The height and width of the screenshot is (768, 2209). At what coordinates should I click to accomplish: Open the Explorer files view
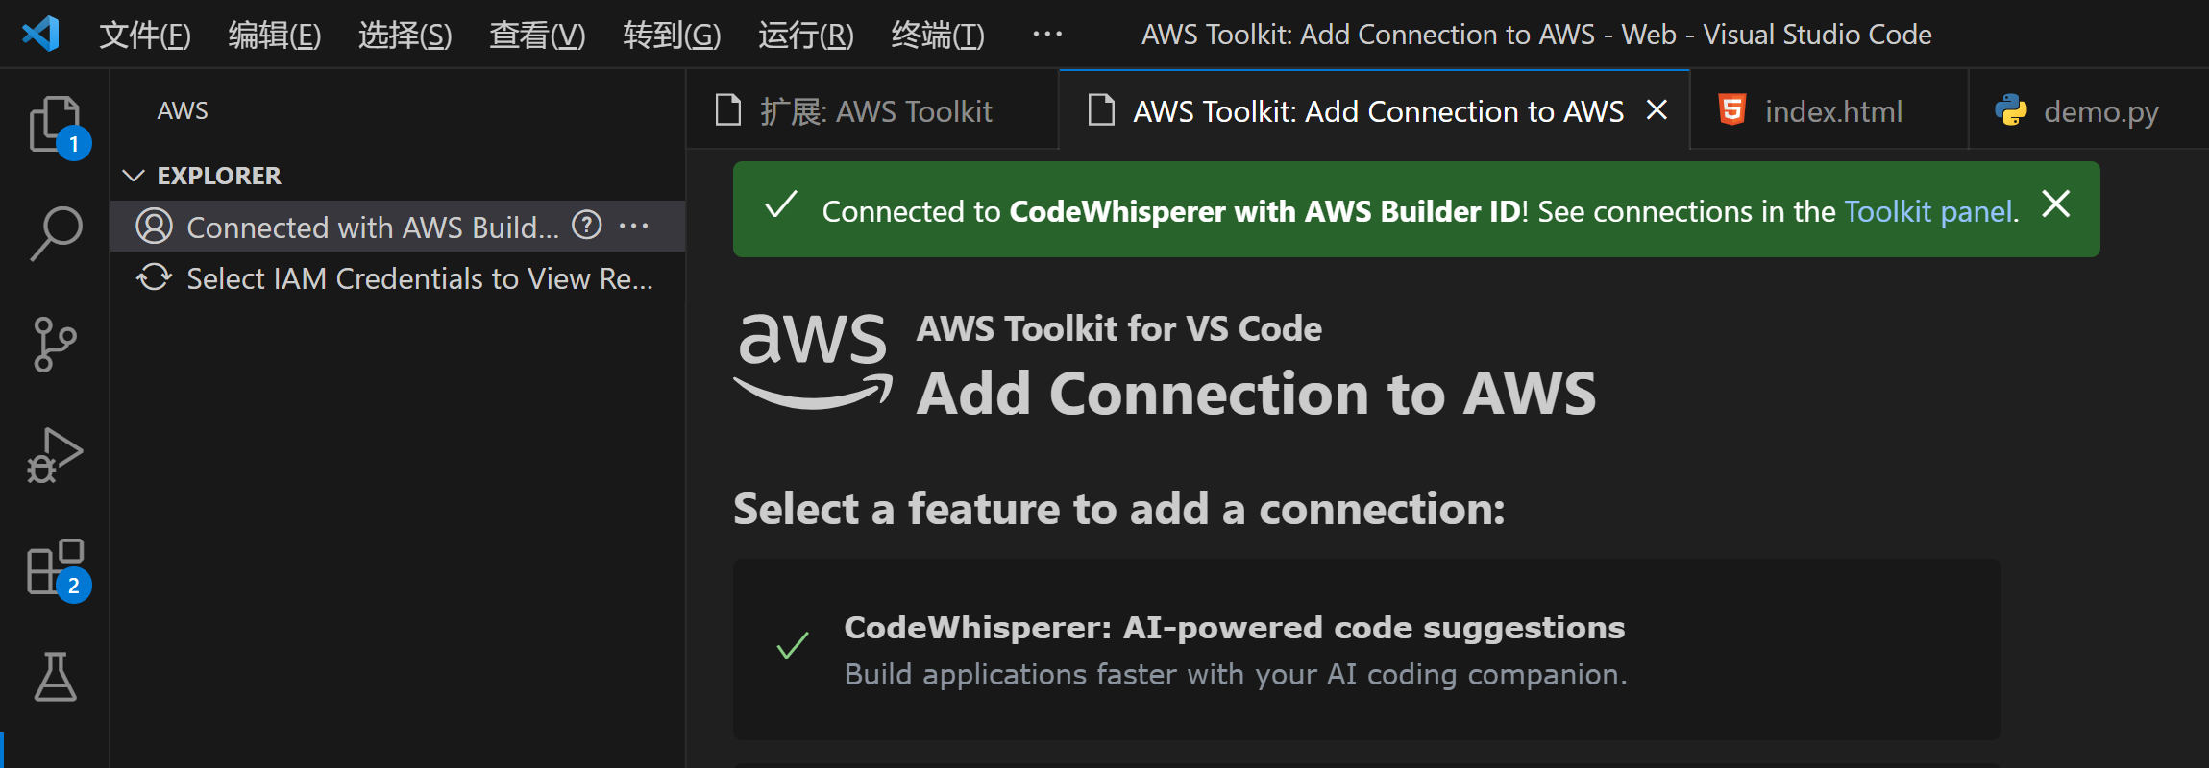[x=56, y=126]
